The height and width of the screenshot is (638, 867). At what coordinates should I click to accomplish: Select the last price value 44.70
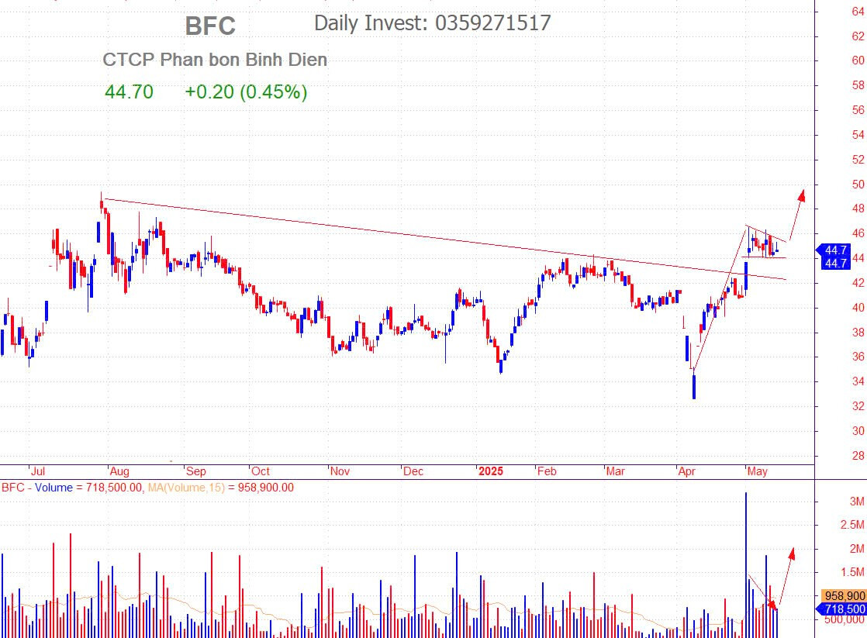click(x=129, y=91)
